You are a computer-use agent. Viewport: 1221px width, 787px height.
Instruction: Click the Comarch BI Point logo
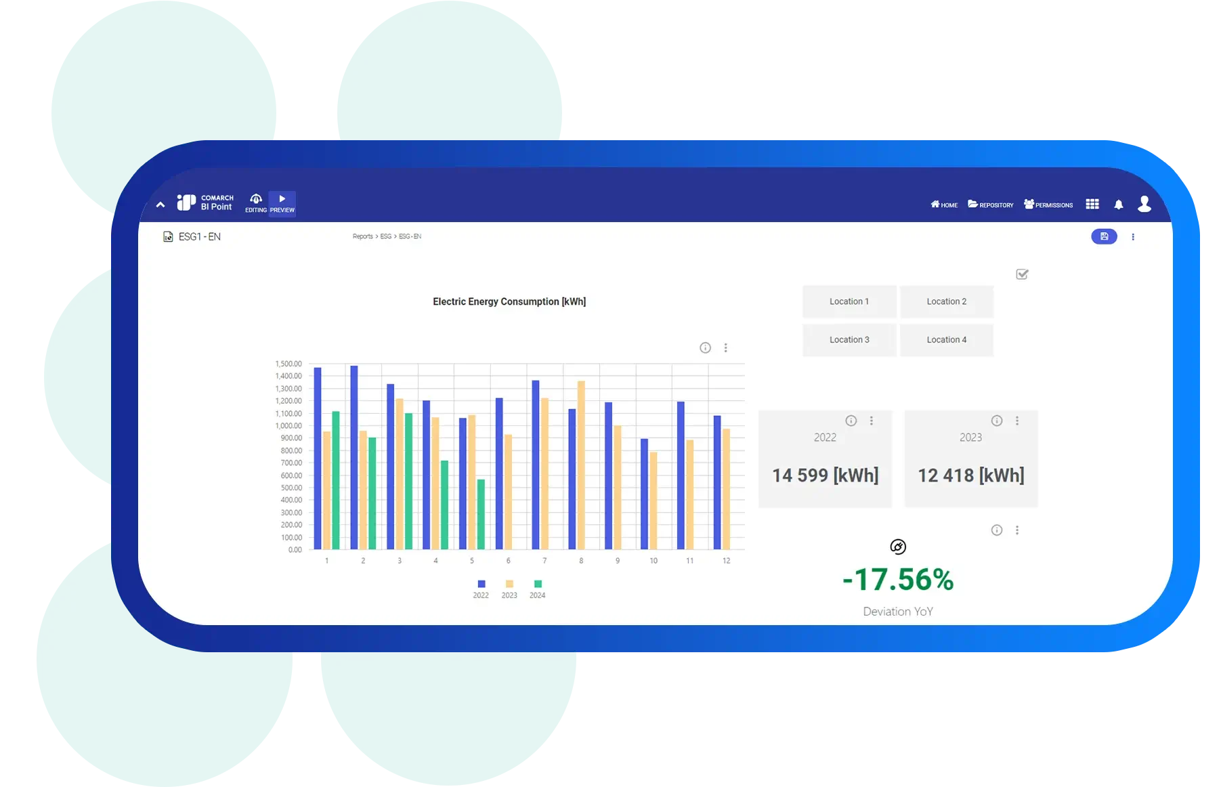click(205, 203)
